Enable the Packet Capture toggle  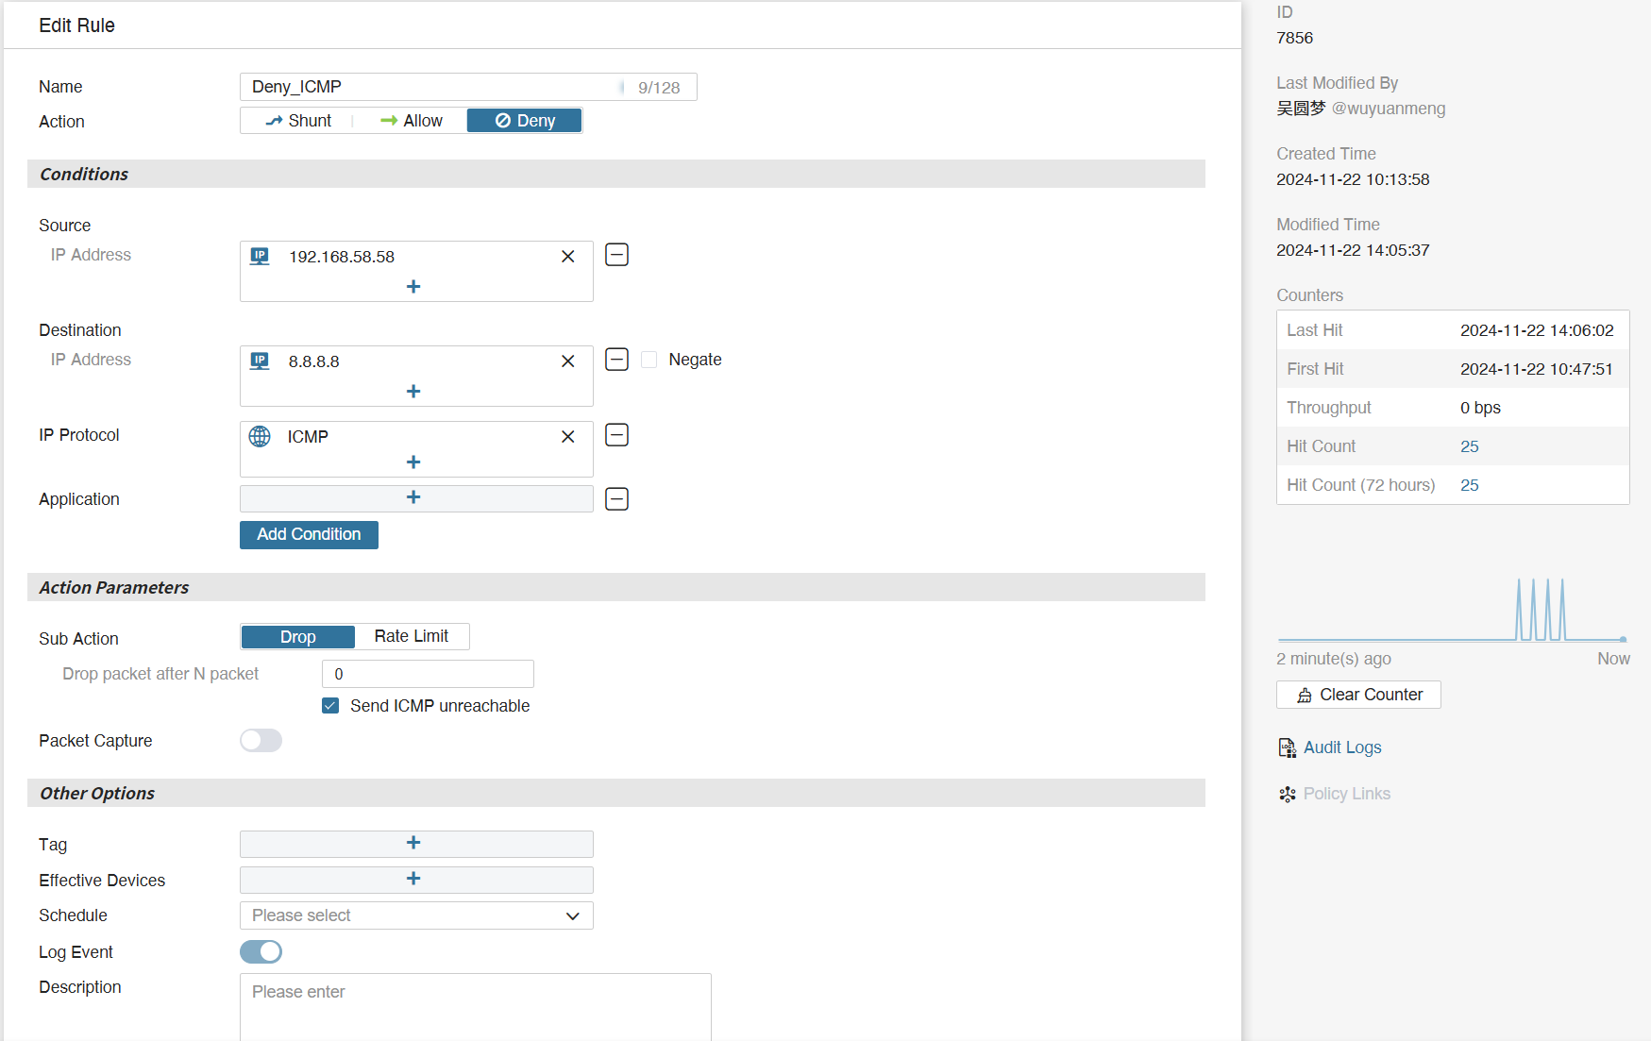(261, 741)
